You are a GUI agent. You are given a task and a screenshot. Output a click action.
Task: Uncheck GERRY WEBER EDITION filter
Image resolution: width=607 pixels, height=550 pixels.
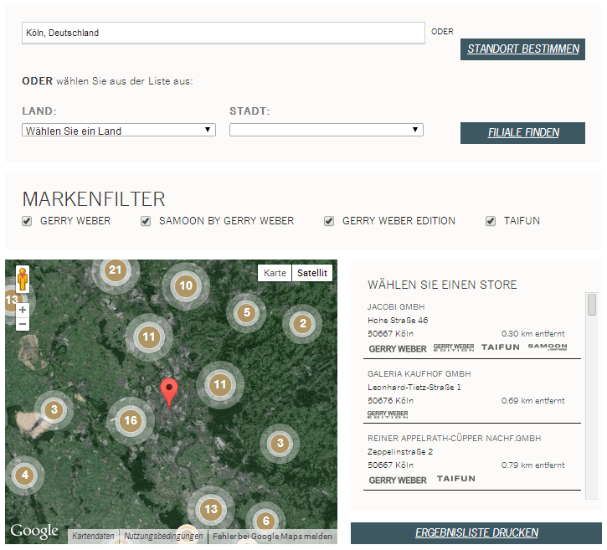click(329, 221)
